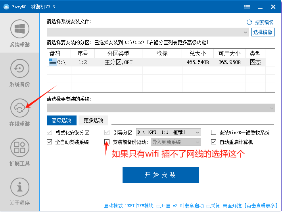Open the 引导分区 D:\ [GPT] dropdown
The image size is (282, 212).
click(169, 132)
